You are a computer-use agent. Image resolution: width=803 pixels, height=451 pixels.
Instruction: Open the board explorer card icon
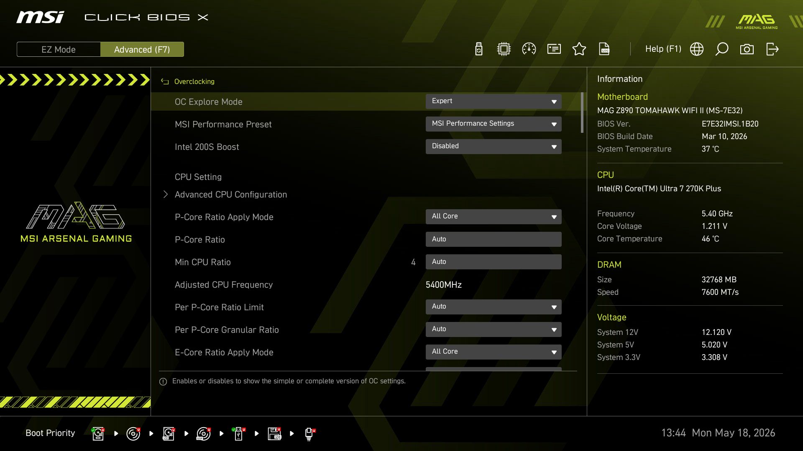click(554, 49)
